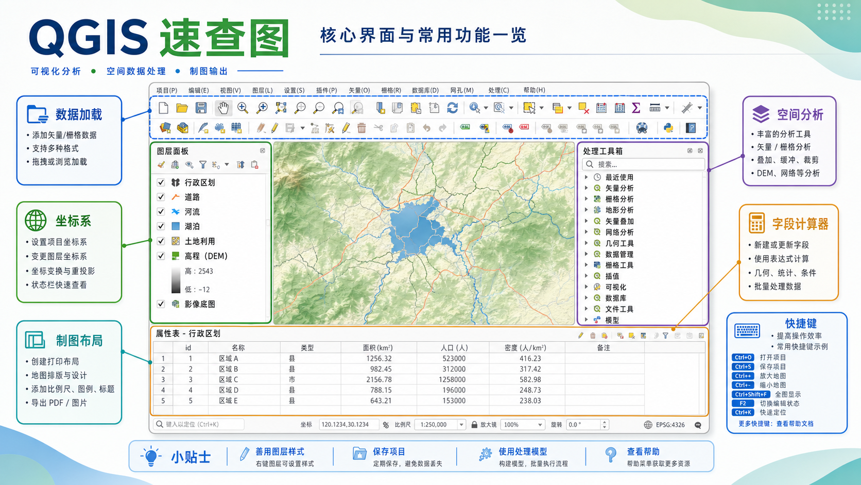Click the Redo arrow icon
This screenshot has width=861, height=485.
pyautogui.click(x=443, y=128)
